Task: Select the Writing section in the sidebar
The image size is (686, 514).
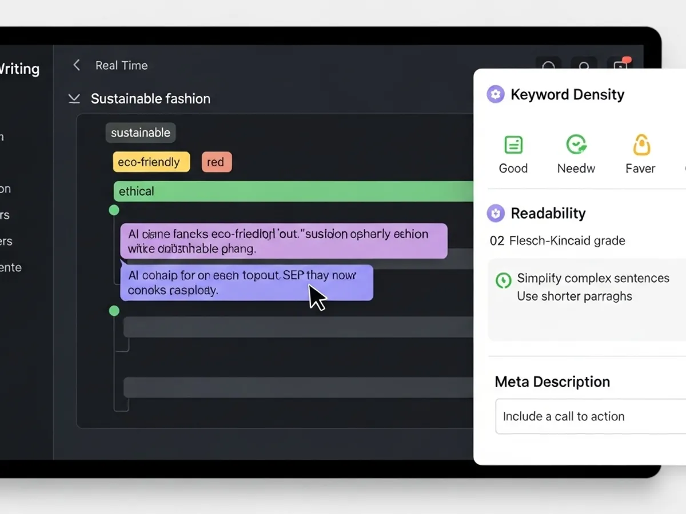Action: pos(20,69)
